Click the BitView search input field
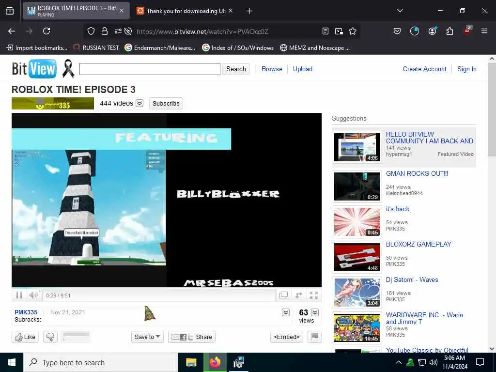The height and width of the screenshot is (372, 496). tap(150, 69)
